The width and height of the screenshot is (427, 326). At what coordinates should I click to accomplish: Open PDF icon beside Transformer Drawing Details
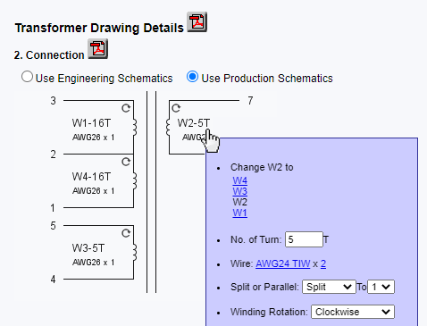pyautogui.click(x=197, y=22)
